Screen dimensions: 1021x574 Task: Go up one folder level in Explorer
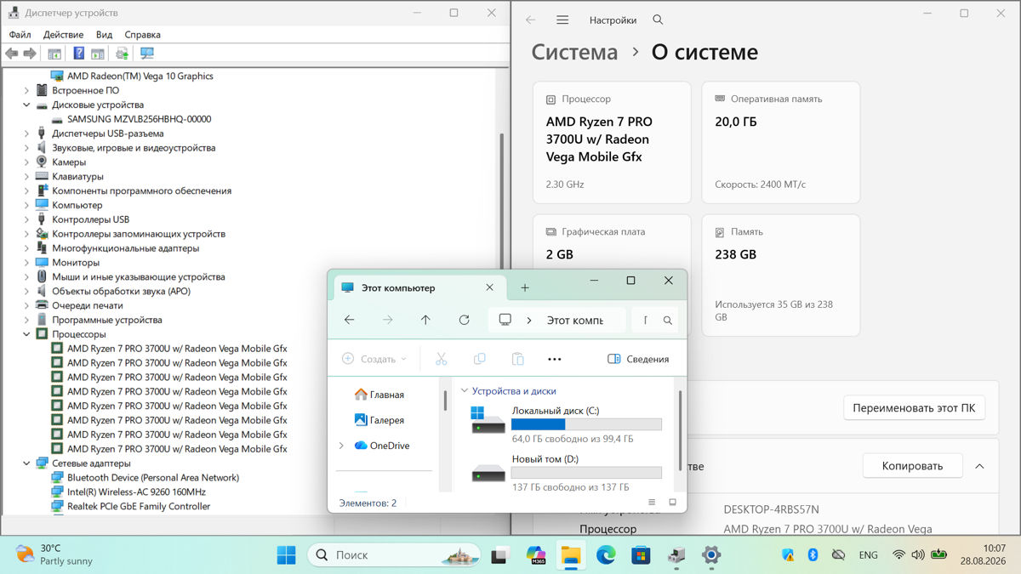pos(425,320)
